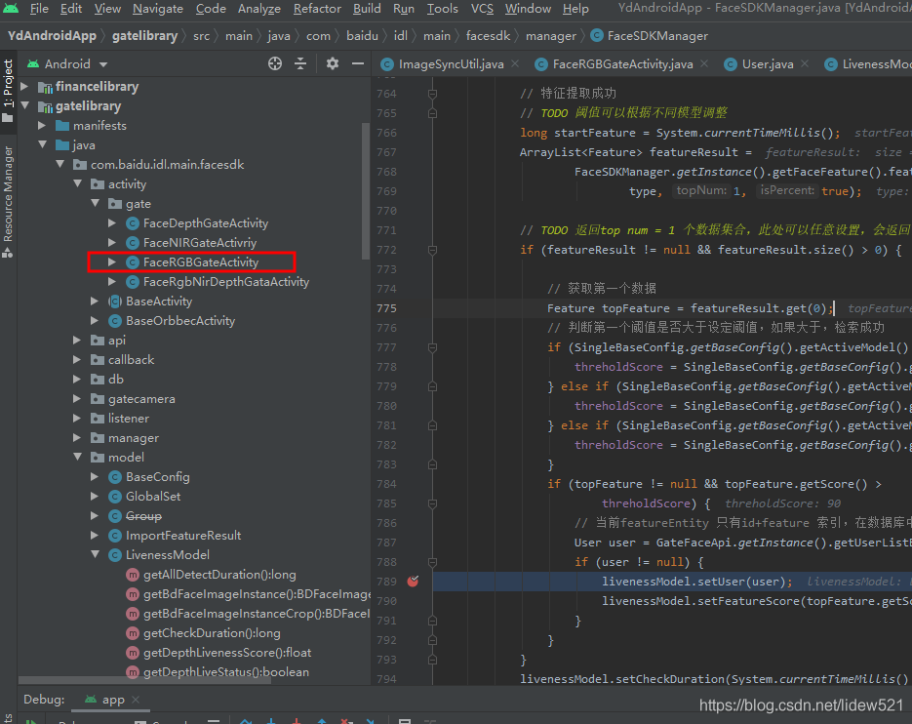Image resolution: width=912 pixels, height=724 pixels.
Task: Select getAllDetectDuration():long method
Action: 219,575
